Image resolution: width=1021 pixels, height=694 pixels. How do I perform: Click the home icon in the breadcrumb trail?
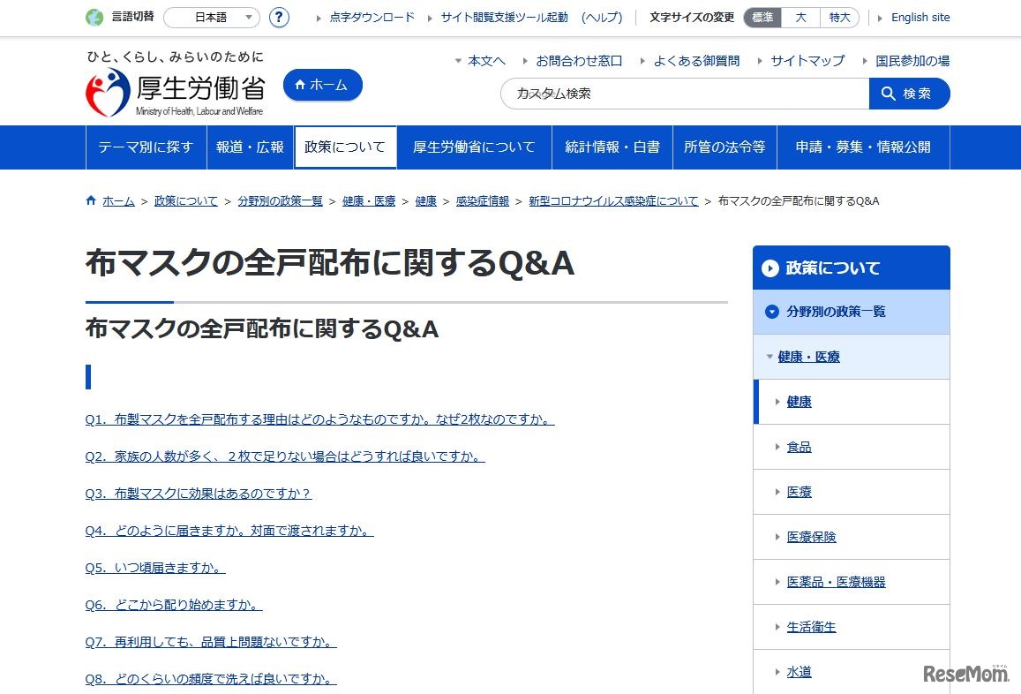pyautogui.click(x=91, y=200)
